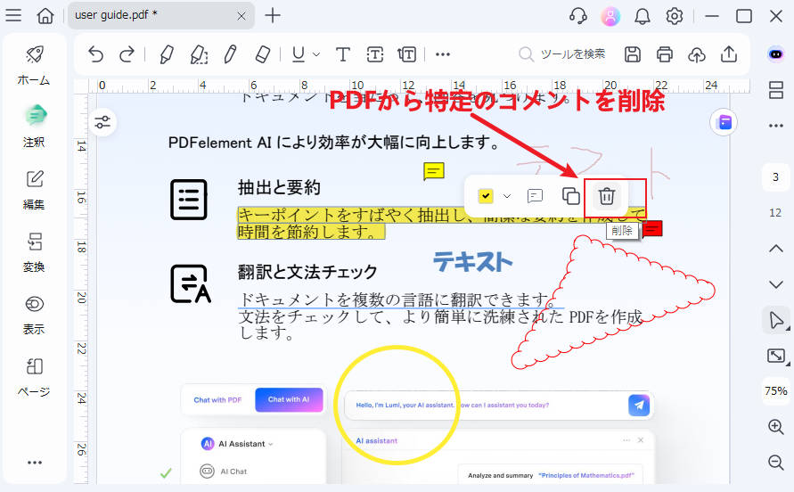Click the 抽出と要約 heading

279,187
